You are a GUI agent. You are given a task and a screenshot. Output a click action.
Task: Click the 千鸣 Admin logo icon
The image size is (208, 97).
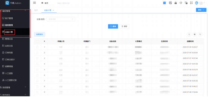point(7,3)
